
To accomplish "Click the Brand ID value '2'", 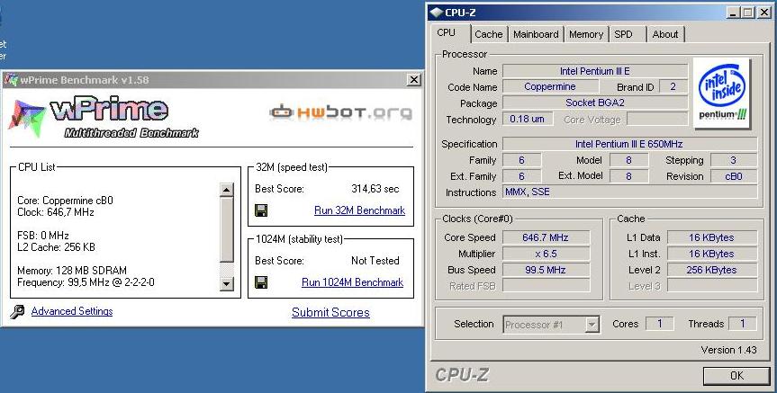I will click(x=673, y=86).
